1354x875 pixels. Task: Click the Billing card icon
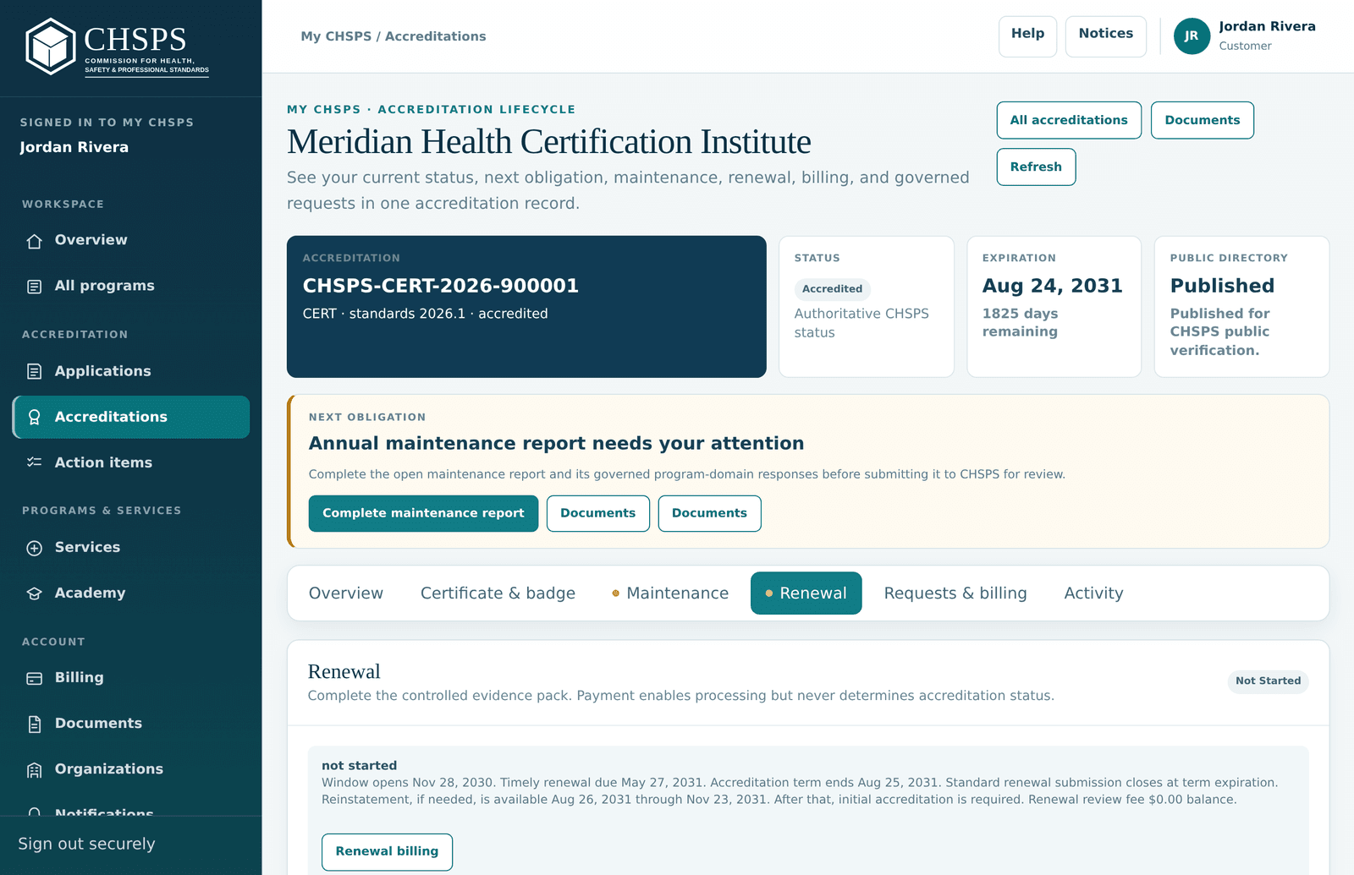point(35,678)
